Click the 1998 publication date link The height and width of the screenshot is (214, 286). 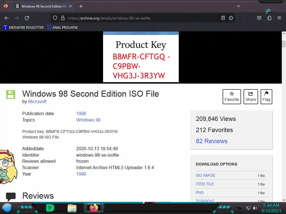pyautogui.click(x=81, y=114)
